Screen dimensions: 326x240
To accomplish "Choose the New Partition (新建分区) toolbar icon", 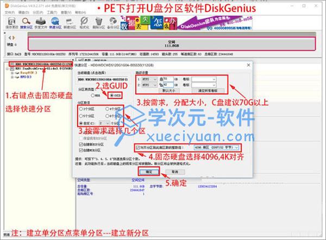I will click(x=70, y=23).
